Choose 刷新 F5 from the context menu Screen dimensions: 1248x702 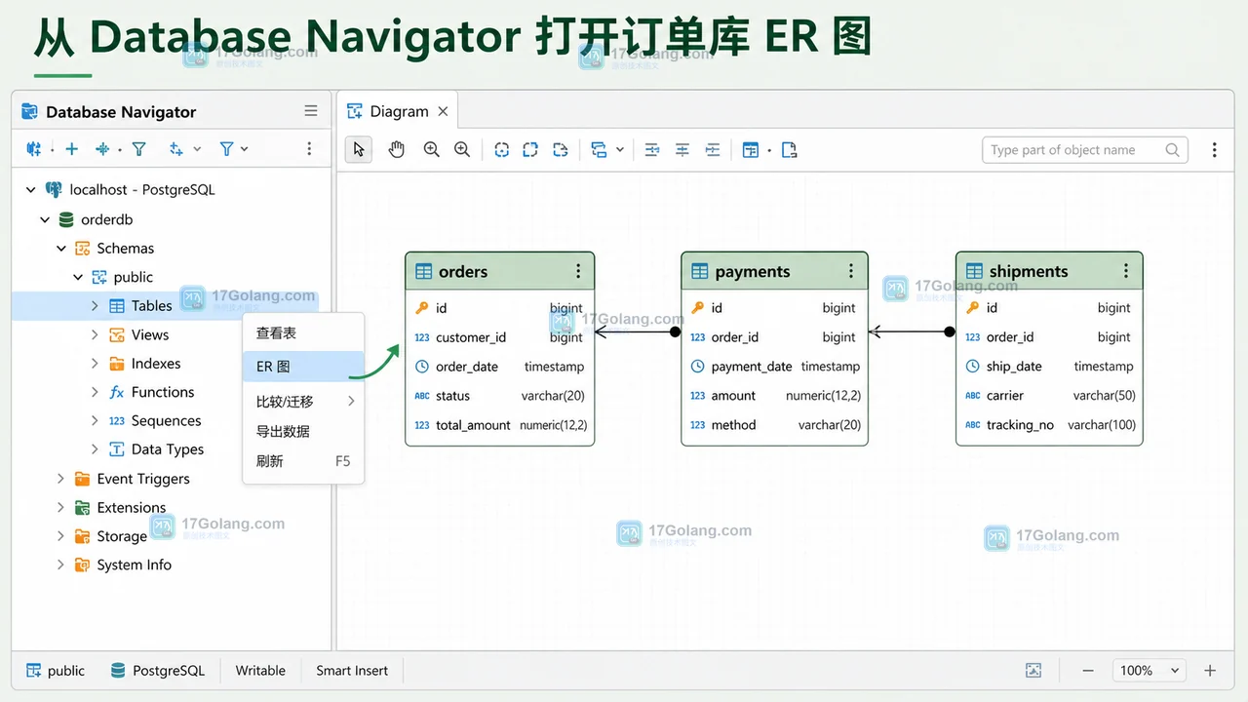[303, 461]
